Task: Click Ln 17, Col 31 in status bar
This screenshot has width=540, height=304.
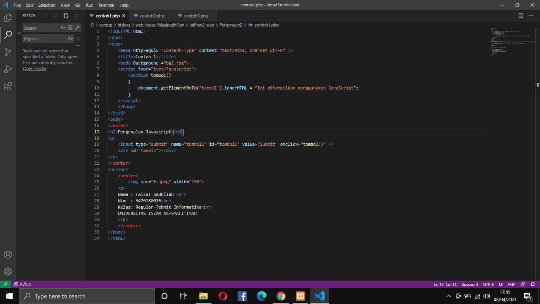Action: click(445, 284)
